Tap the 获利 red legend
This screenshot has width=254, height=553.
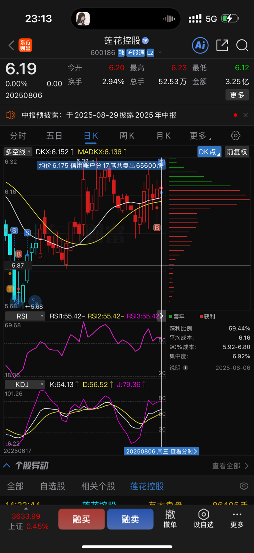(207, 316)
